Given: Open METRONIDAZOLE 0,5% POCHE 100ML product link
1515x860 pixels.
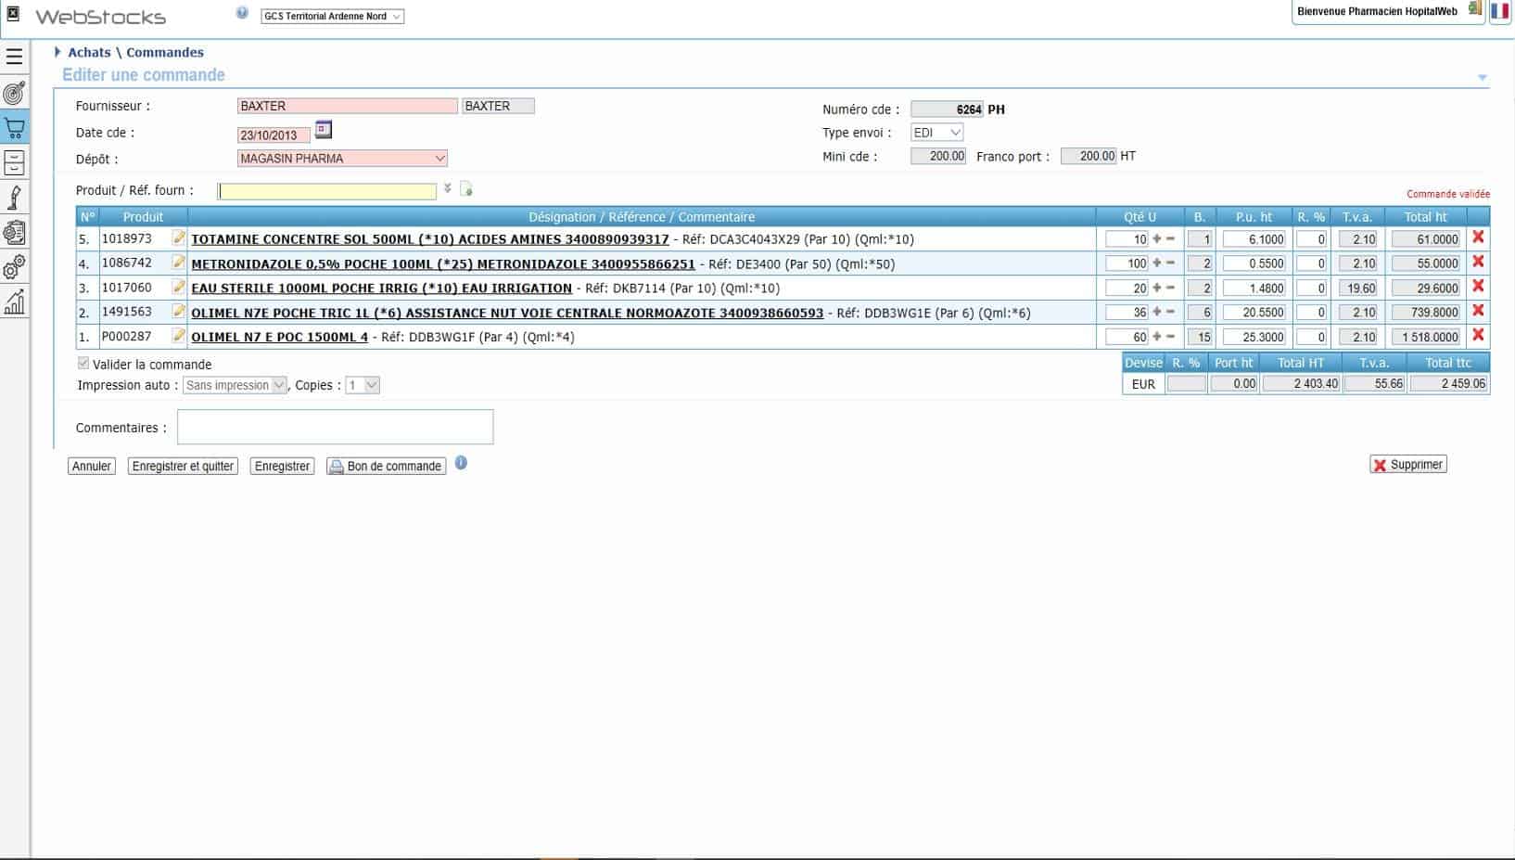Looking at the screenshot, I should [x=443, y=264].
